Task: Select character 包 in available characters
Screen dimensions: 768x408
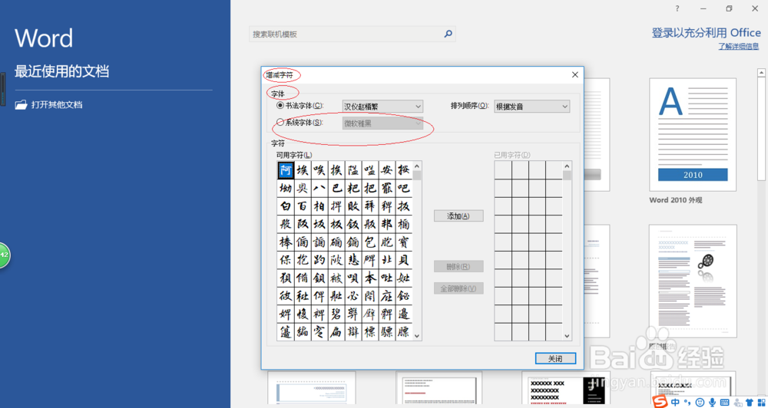Action: pyautogui.click(x=370, y=242)
